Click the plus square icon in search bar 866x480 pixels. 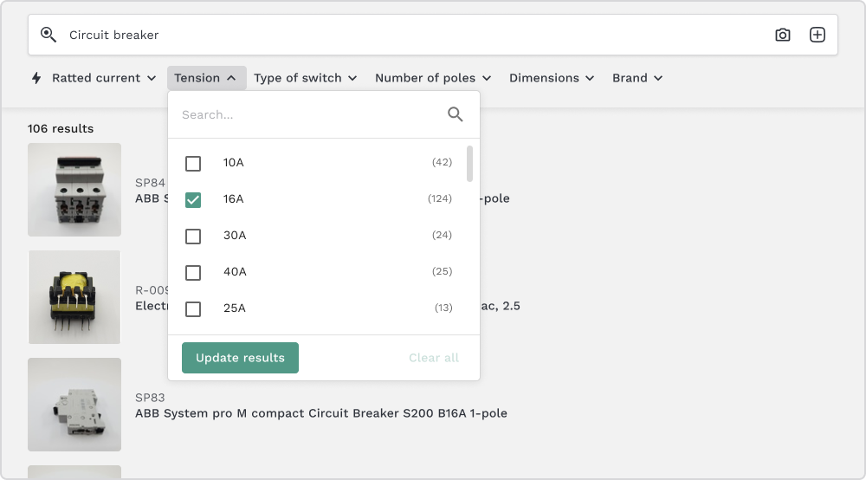[817, 35]
